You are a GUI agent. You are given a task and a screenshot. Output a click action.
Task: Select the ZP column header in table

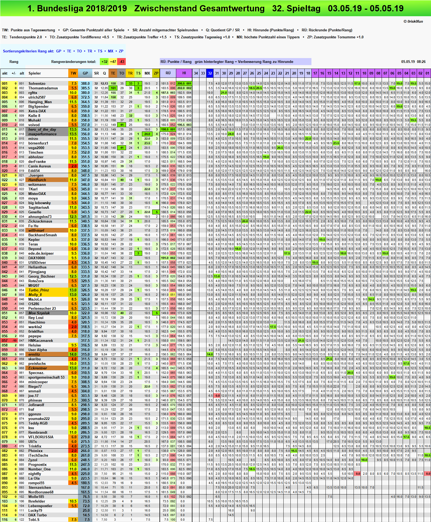click(156, 73)
